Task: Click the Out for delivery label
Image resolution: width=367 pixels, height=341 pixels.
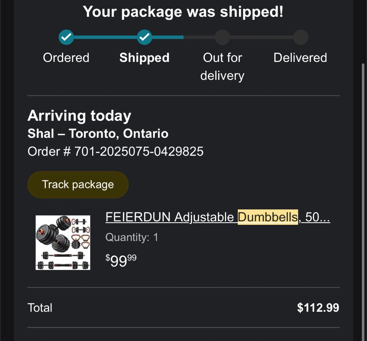Action: pos(222,66)
